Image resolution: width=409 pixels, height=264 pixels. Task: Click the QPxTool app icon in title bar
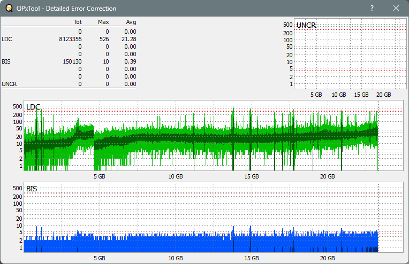[9, 9]
